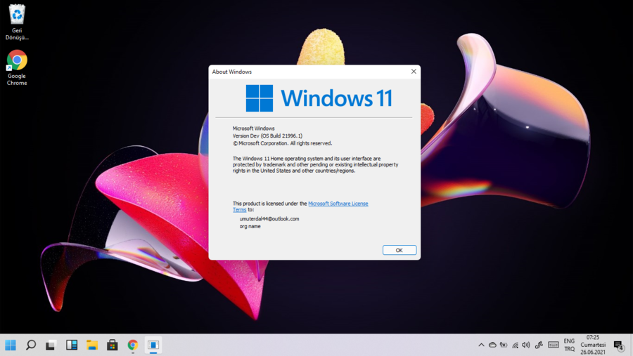Open the Microsoft Software License link
Viewport: 633px width, 356px height.
338,204
